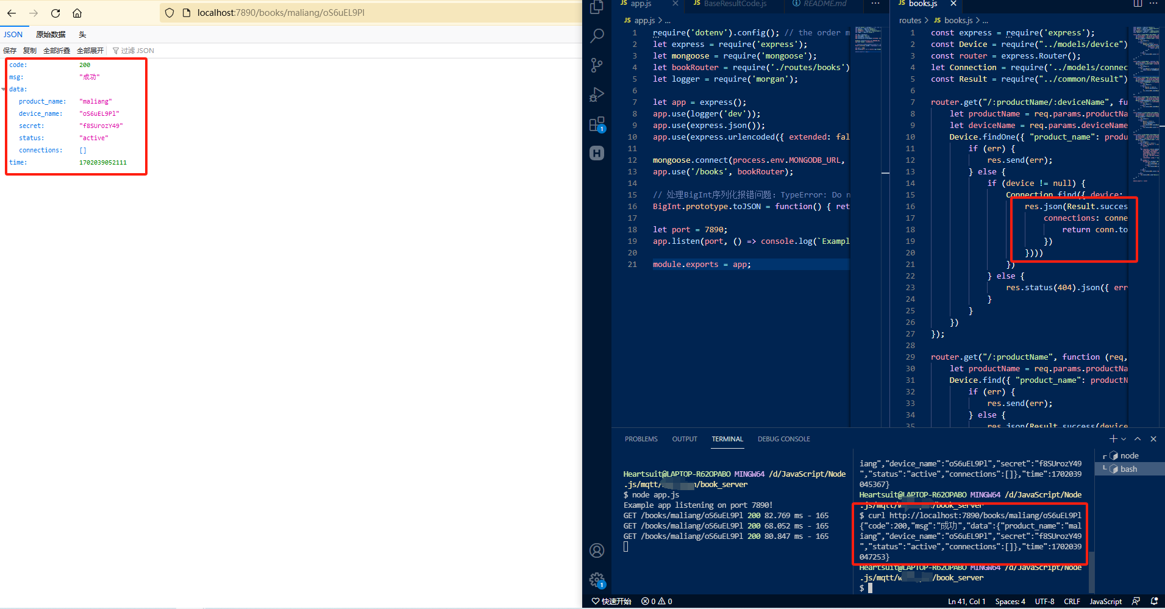Change encoding via UTF-8 status item

[1044, 602]
